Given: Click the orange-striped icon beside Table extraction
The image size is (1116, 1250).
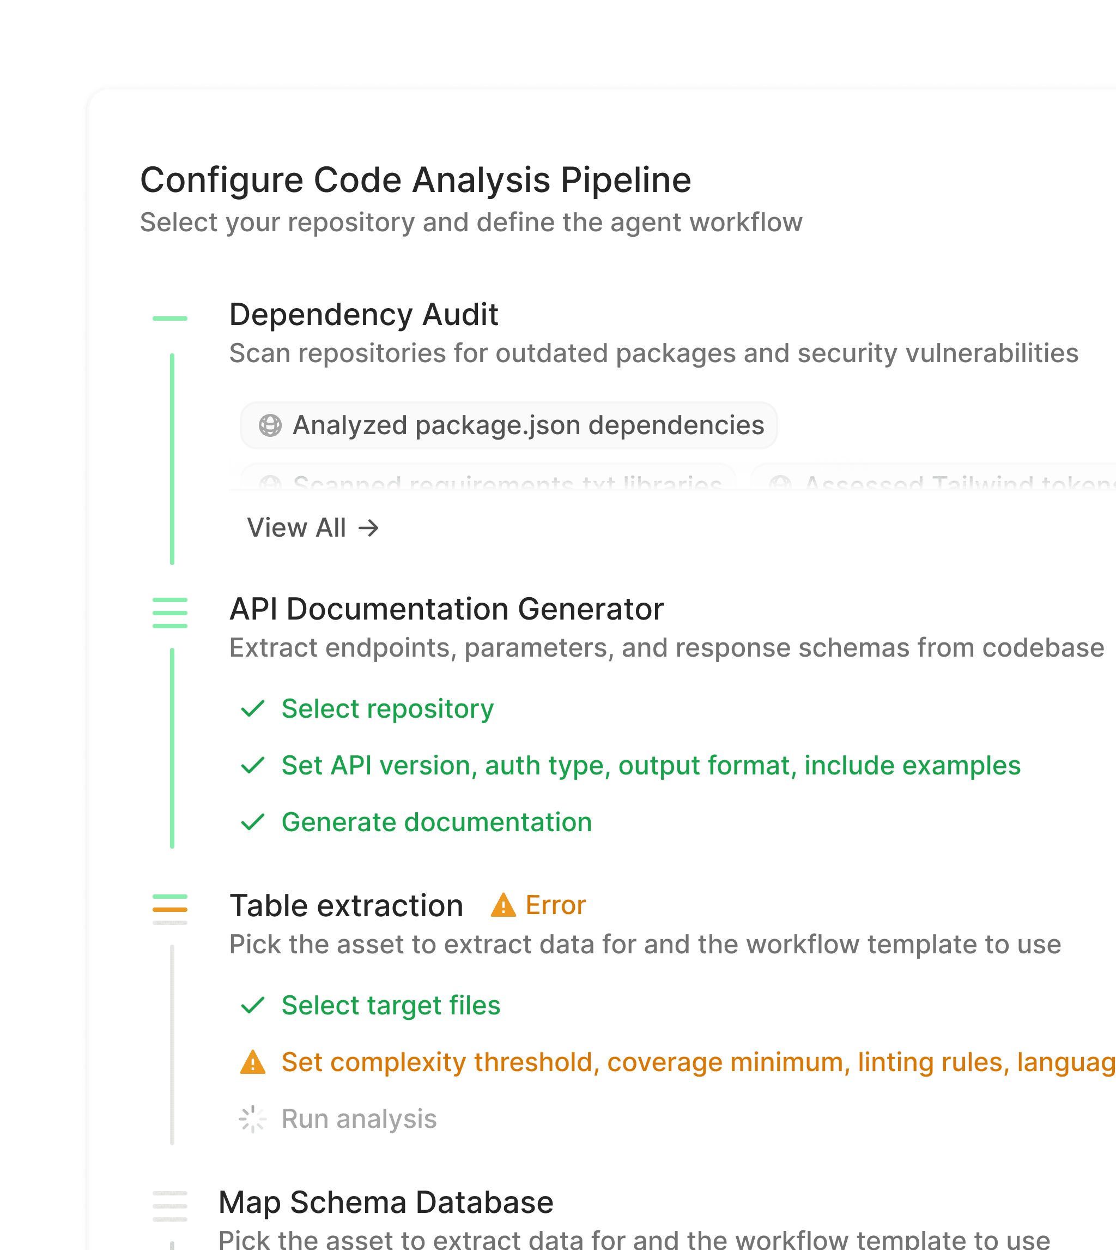Looking at the screenshot, I should click(x=170, y=910).
